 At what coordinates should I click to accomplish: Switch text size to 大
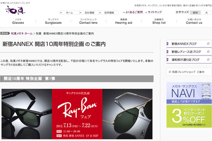(206, 13)
